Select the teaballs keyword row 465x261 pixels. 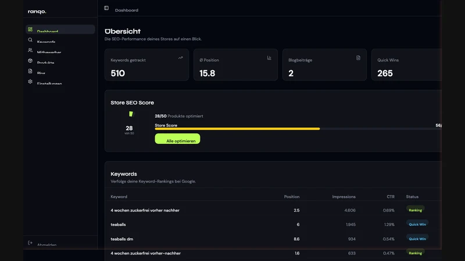click(273, 224)
